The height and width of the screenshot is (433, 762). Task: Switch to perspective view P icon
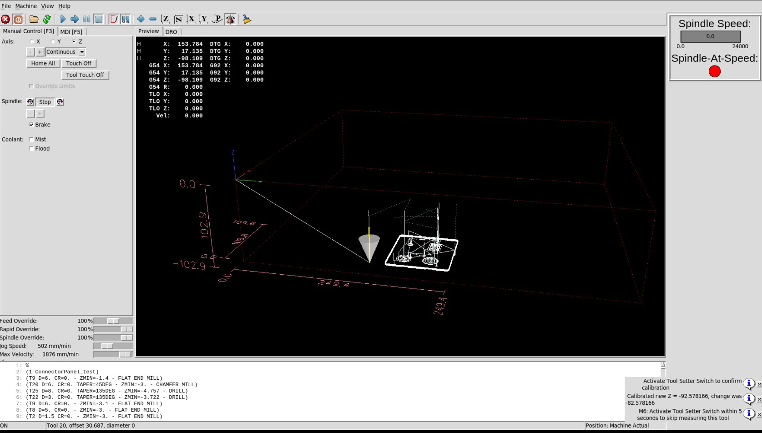217,19
